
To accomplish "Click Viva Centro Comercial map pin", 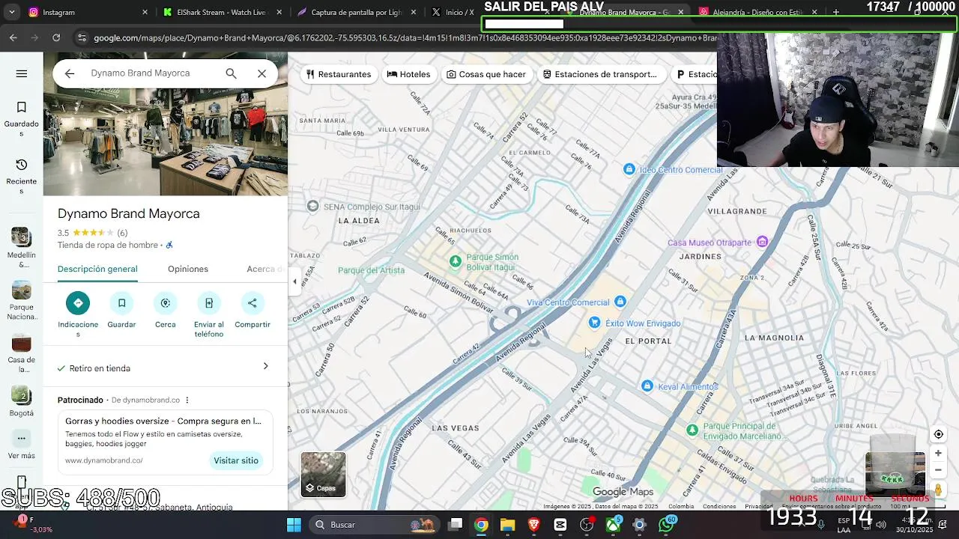I will click(x=620, y=302).
